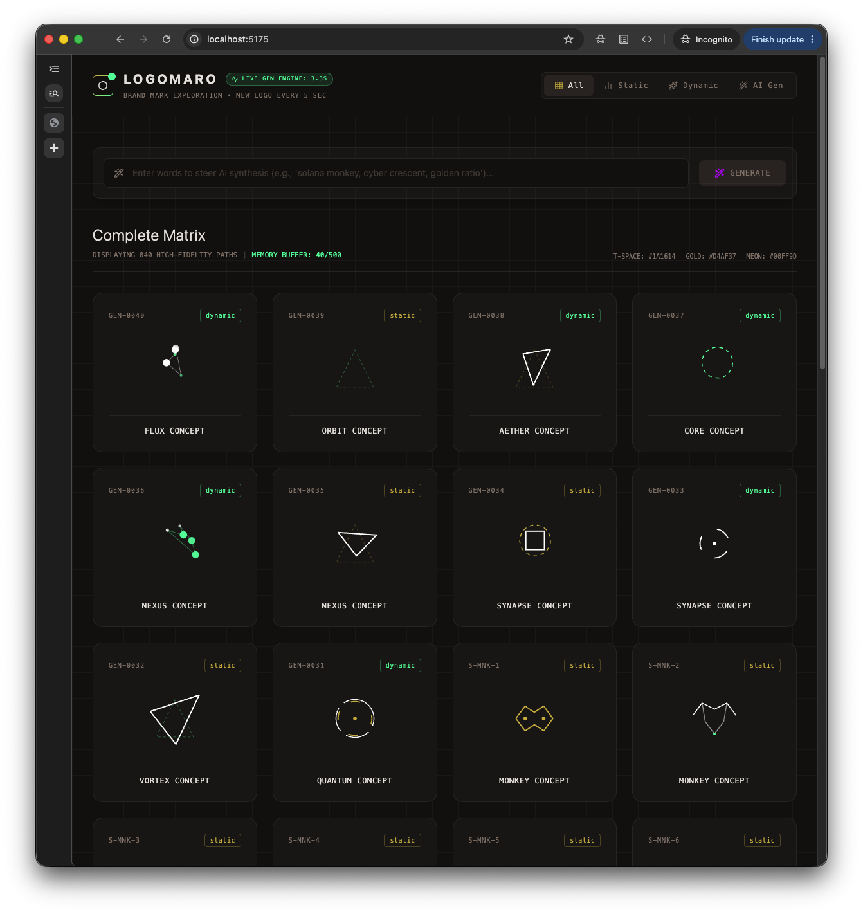The height and width of the screenshot is (914, 863).
Task: Click the static badge on GEN-0034
Action: 582,491
